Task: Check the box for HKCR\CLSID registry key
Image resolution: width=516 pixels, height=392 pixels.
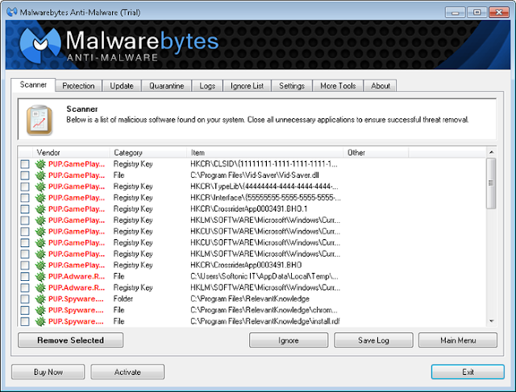Action: [25, 164]
